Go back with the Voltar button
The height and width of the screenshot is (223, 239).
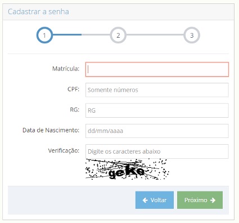pos(155,200)
